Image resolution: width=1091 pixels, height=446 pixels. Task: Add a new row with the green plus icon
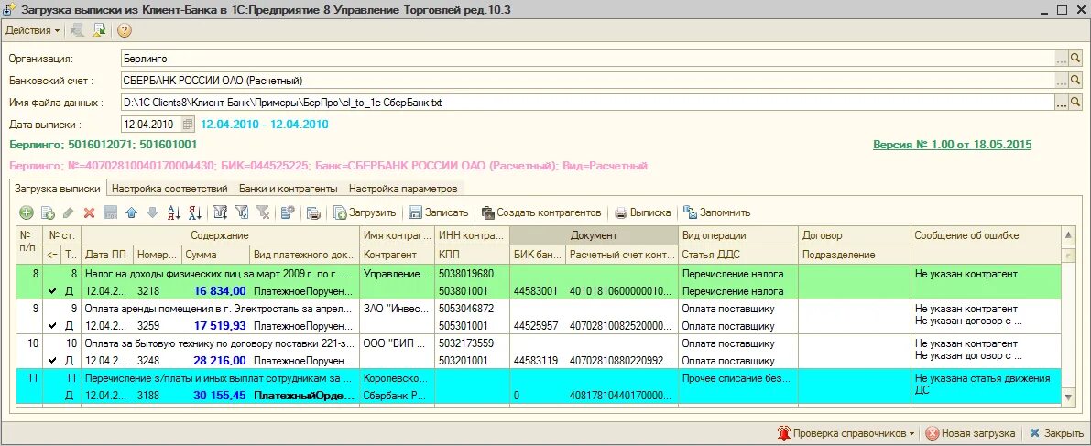point(27,212)
